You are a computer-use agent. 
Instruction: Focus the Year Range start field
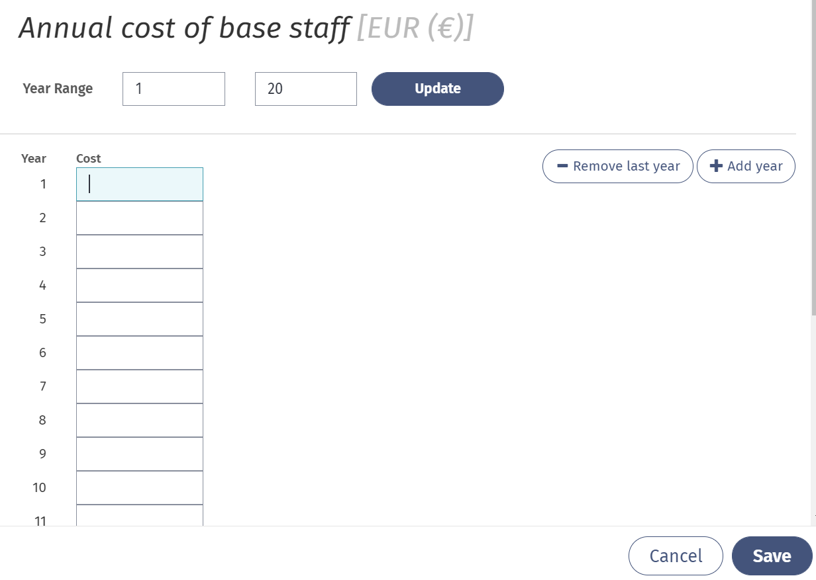(x=174, y=89)
